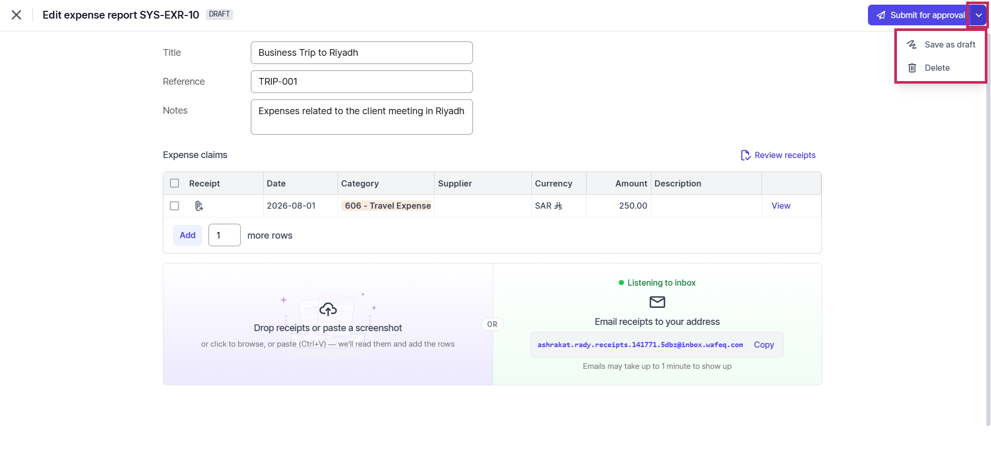Click the Expense claims section heading
Viewport: 991px width, 468px height.
coord(195,155)
